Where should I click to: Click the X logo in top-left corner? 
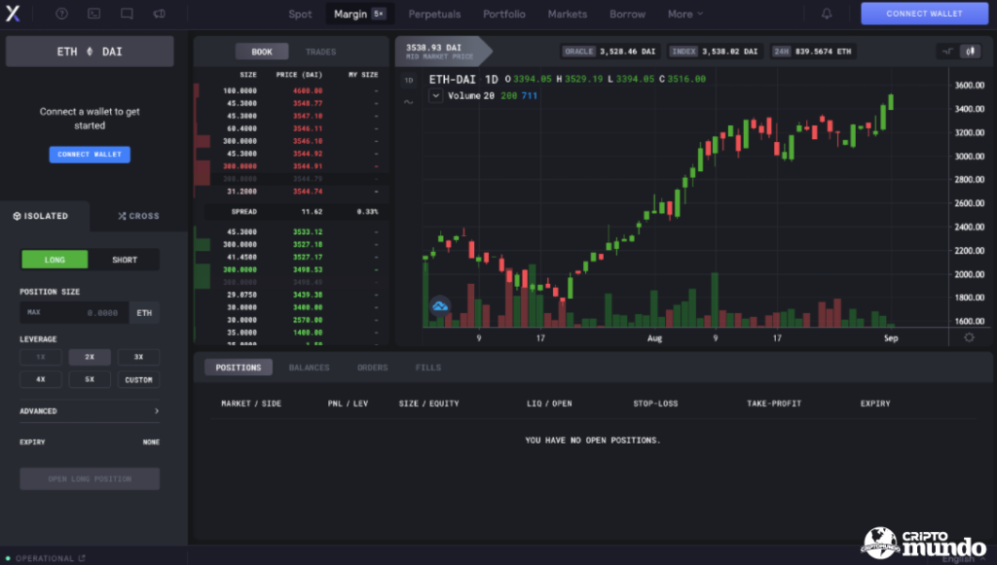click(14, 14)
